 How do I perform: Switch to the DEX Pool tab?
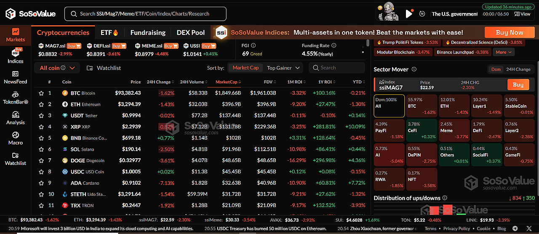191,32
